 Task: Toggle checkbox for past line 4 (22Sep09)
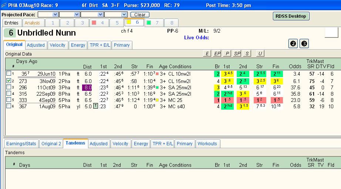click(9, 93)
